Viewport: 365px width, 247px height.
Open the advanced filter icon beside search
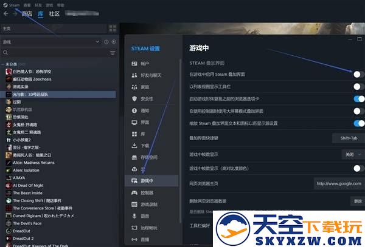coord(113,53)
